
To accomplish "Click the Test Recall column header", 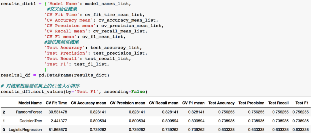I will (x=278, y=103).
